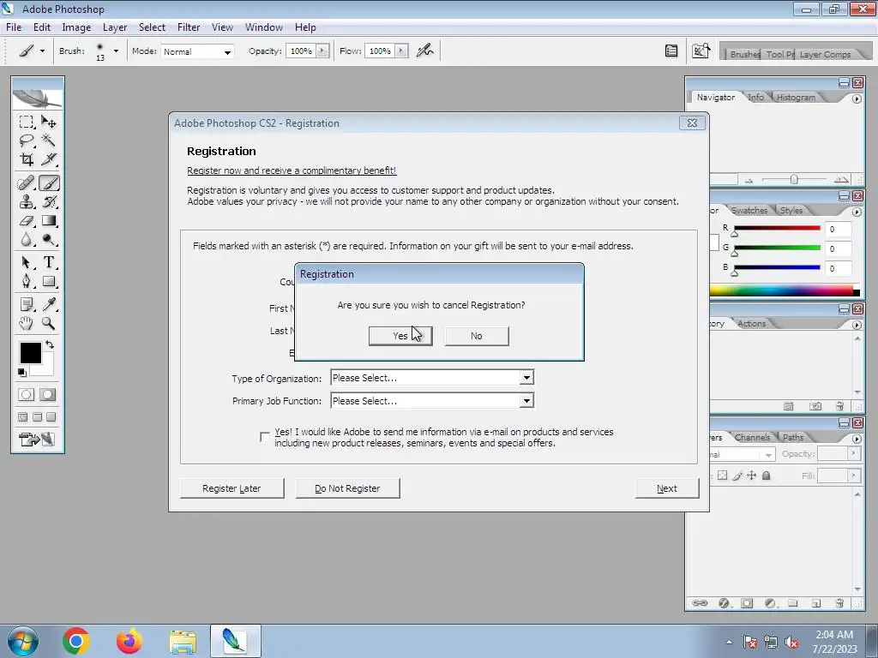Switch to Full Screen with Menu Bar

coord(37,417)
